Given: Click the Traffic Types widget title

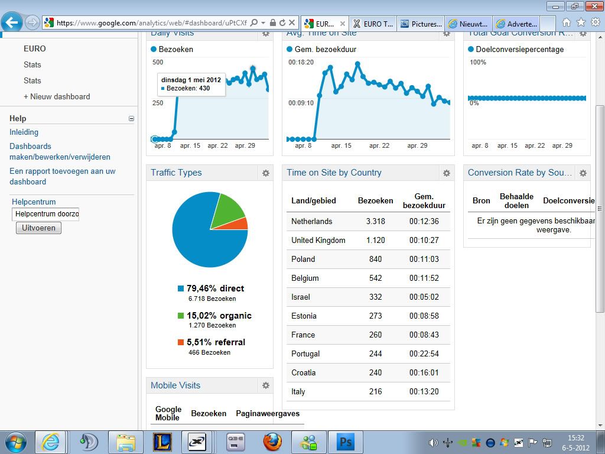Looking at the screenshot, I should click(176, 173).
